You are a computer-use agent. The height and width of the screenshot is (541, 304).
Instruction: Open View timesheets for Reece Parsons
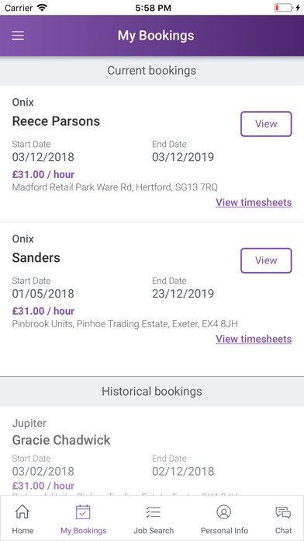(254, 203)
